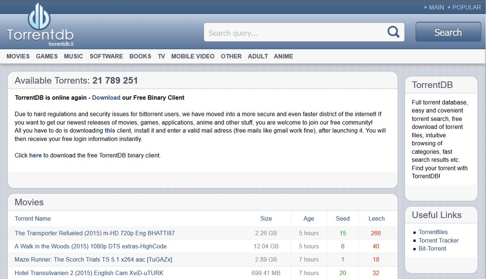
Task: Click inside the search query field
Action: tap(283, 32)
